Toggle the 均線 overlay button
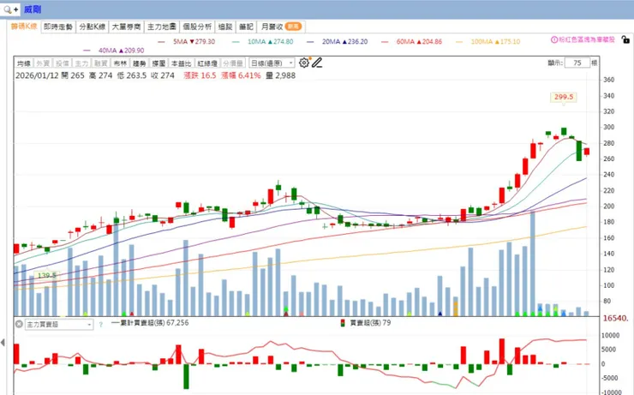Viewport: 634px width, 395px height. [24, 63]
